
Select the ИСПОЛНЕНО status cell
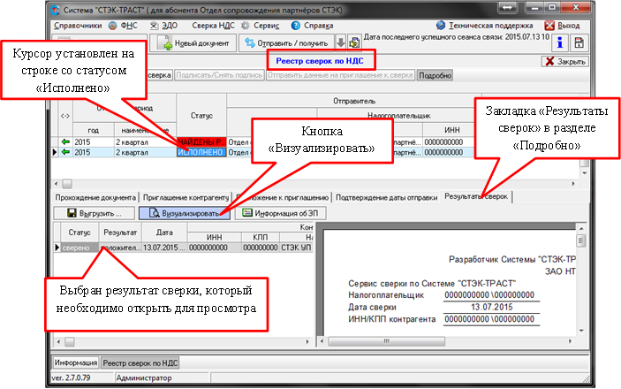point(201,152)
